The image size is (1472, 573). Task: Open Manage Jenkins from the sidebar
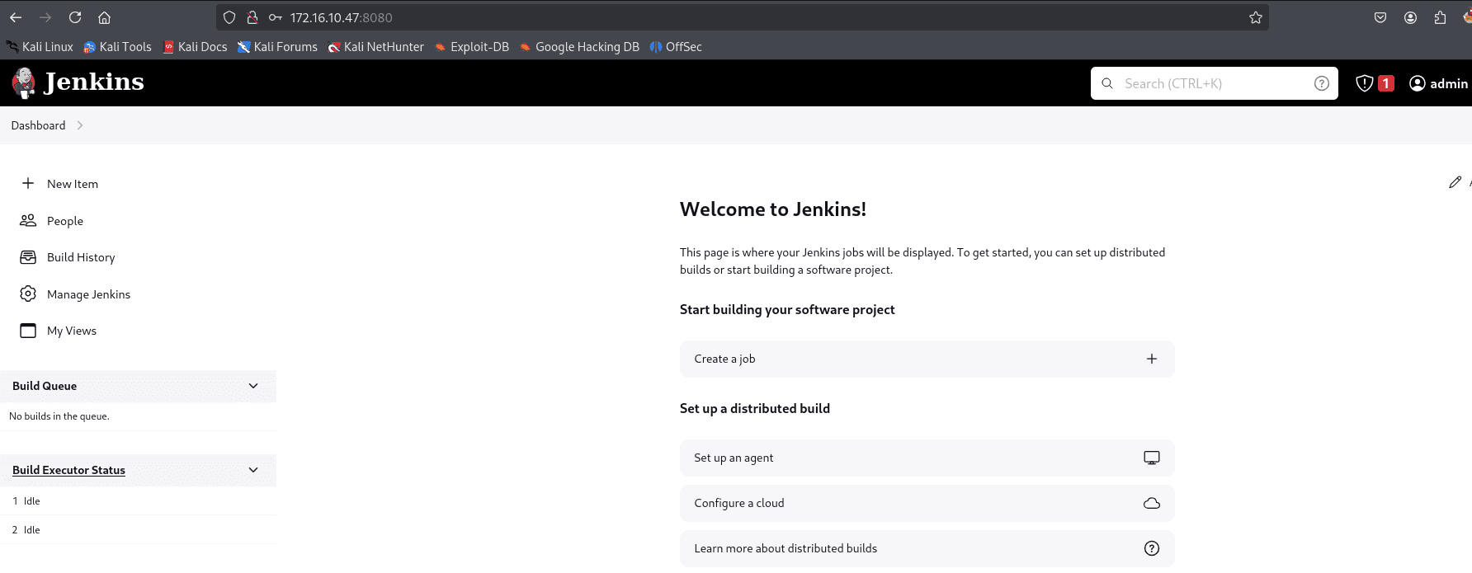pos(88,294)
